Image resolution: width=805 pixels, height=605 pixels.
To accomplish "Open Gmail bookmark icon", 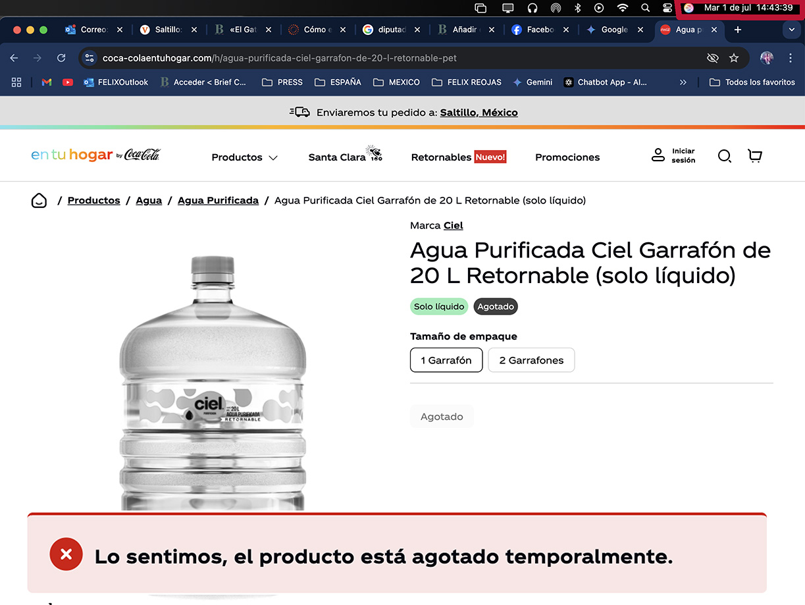I will click(46, 82).
